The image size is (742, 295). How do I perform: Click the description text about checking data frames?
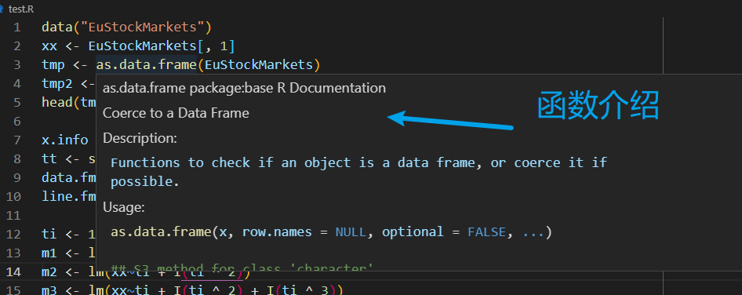point(358,172)
